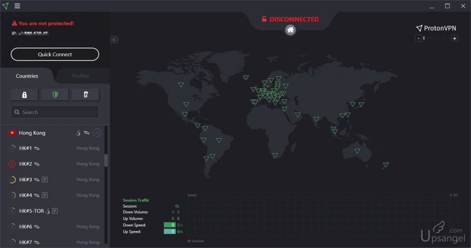Select the HK#6 server name
Viewport: 471px width, 248px height.
(25, 226)
